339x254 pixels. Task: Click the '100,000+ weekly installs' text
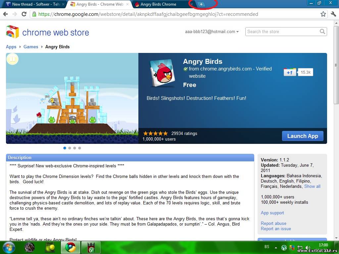click(x=284, y=202)
